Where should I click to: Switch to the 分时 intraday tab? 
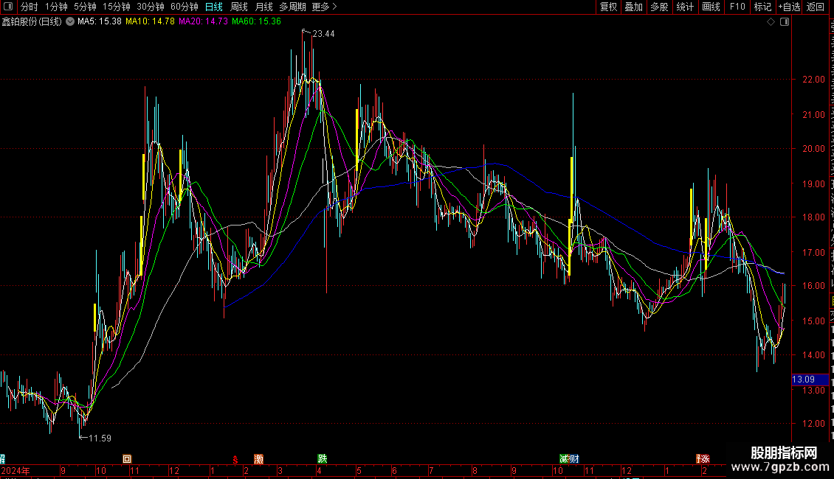point(29,7)
